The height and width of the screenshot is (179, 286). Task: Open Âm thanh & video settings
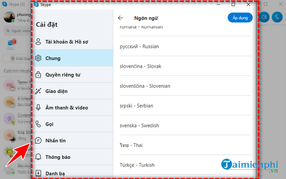tap(73, 107)
